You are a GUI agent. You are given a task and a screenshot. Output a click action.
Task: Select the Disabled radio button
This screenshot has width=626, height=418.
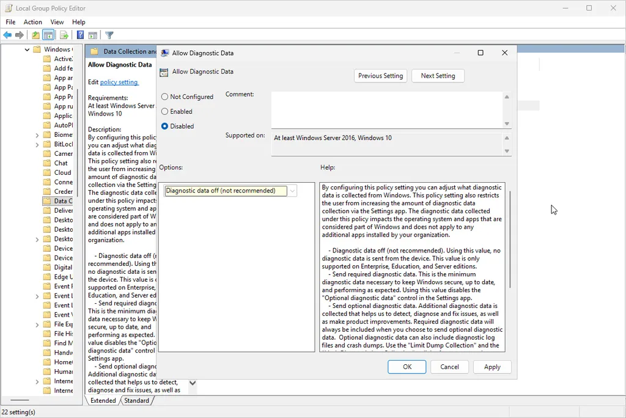[164, 126]
